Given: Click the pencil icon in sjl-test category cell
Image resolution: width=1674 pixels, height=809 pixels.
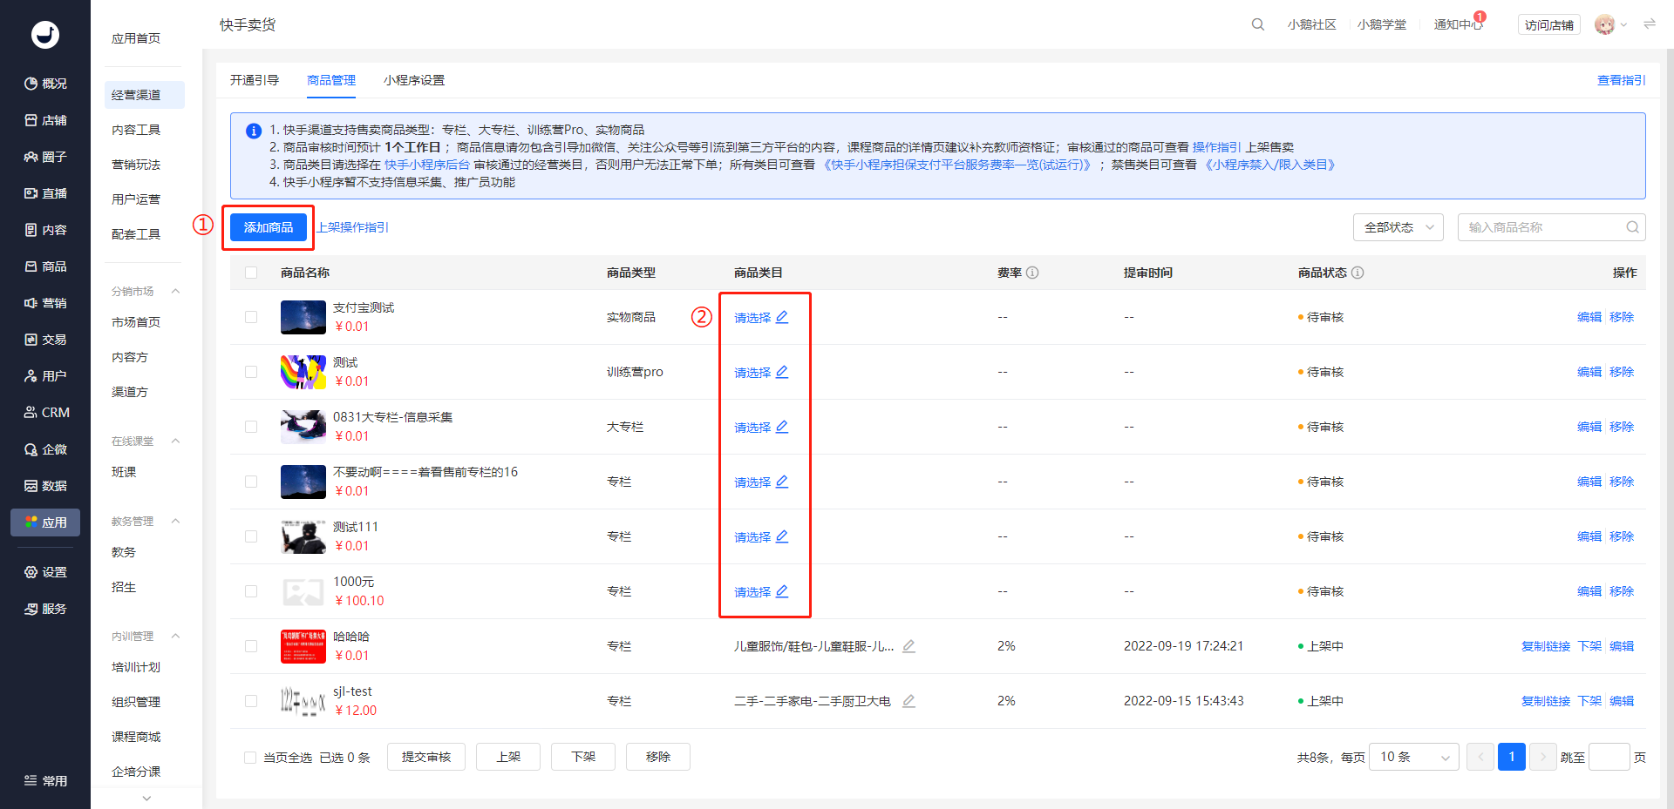Looking at the screenshot, I should click(x=908, y=701).
